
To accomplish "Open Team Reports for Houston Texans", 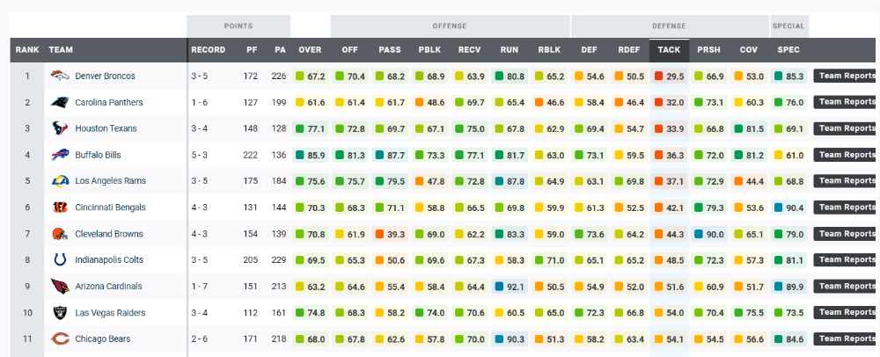I will (847, 128).
